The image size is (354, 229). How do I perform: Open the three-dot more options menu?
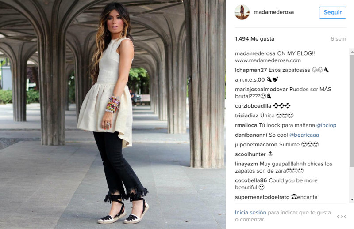(x=342, y=216)
